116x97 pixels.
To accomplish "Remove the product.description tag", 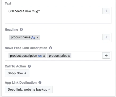I will click(44, 56).
